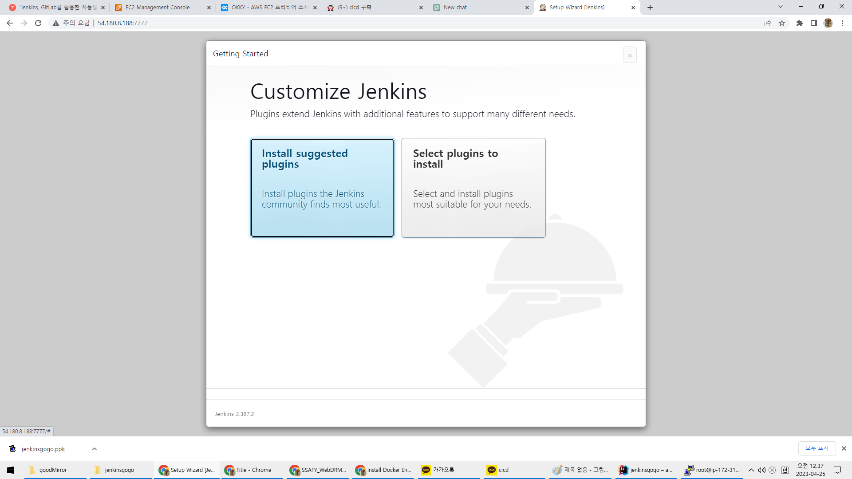Viewport: 852px width, 479px height.
Task: Close the Getting Started dialog
Action: [630, 55]
